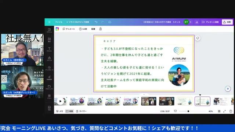Open the KT account avatar

click(186, 22)
